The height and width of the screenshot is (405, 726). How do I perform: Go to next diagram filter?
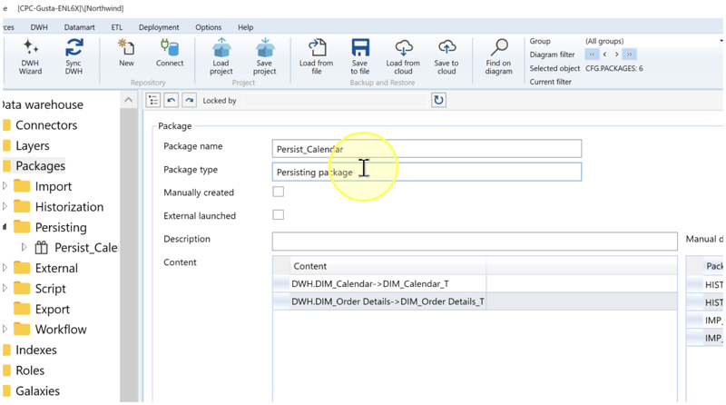point(617,54)
